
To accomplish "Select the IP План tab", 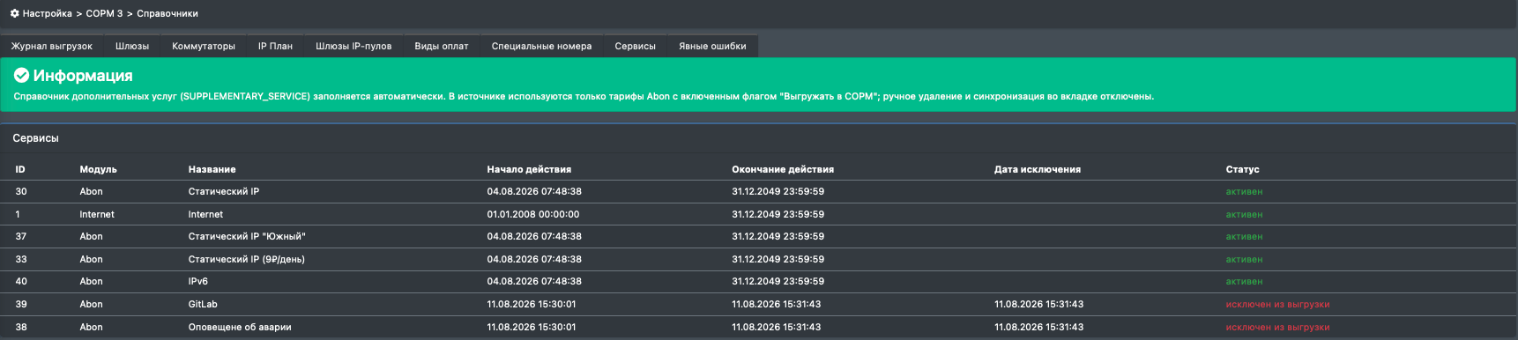I will point(275,46).
